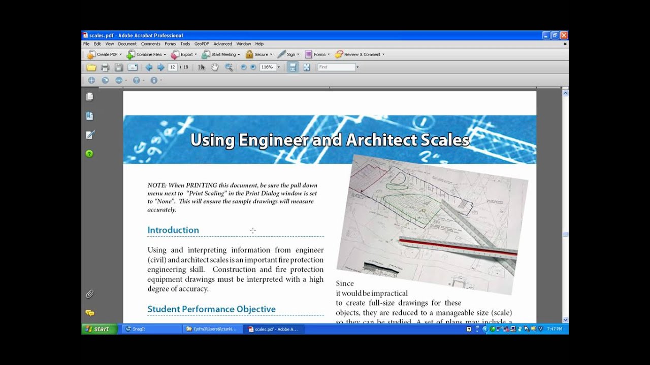Go to previous page arrow
The height and width of the screenshot is (365, 650).
point(149,67)
